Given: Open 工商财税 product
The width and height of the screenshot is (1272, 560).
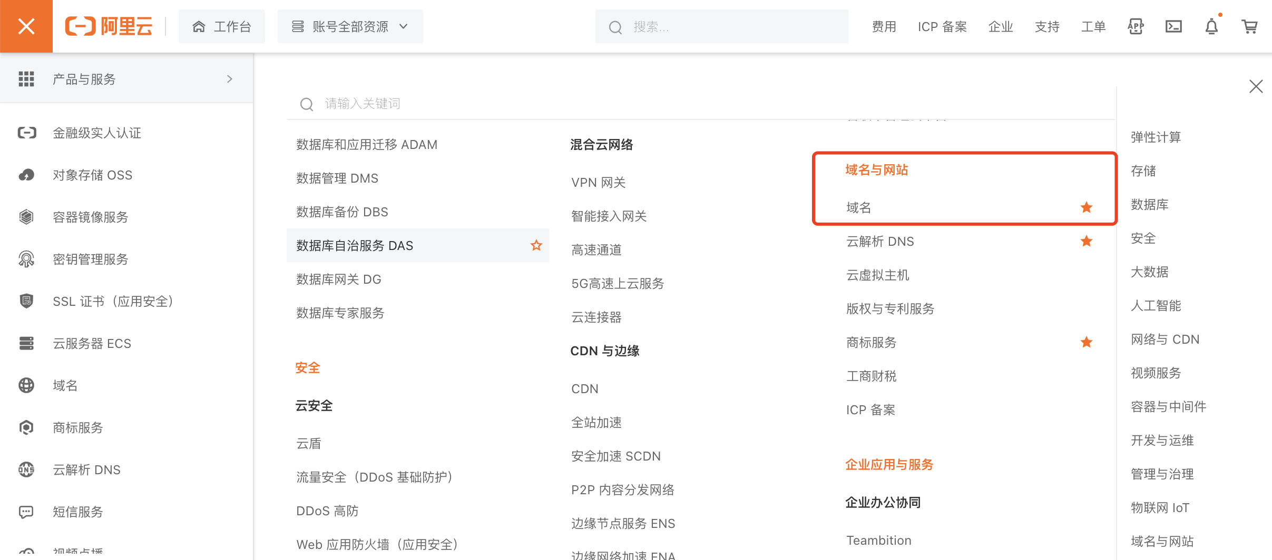Looking at the screenshot, I should [872, 376].
